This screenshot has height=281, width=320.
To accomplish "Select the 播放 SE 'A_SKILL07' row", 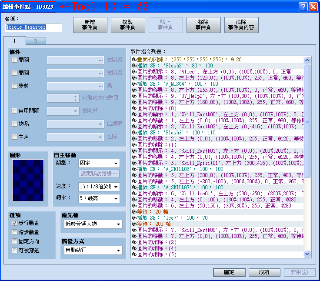I will (217, 187).
